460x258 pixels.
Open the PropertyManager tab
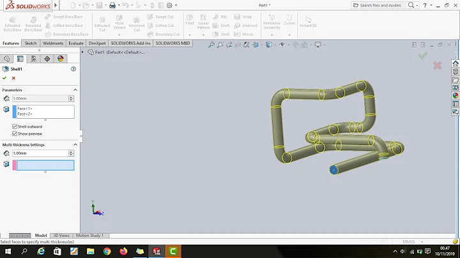click(x=20, y=59)
